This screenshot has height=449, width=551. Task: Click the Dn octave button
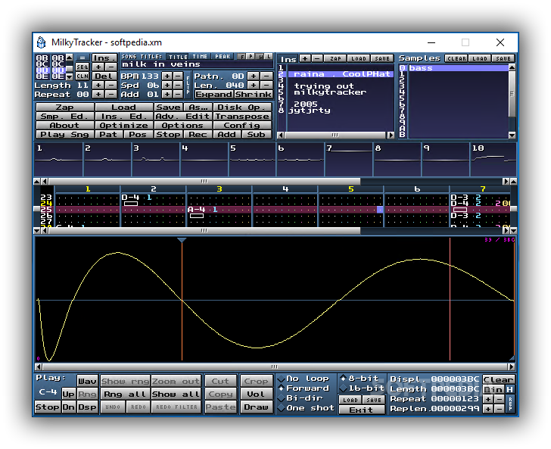tap(69, 407)
